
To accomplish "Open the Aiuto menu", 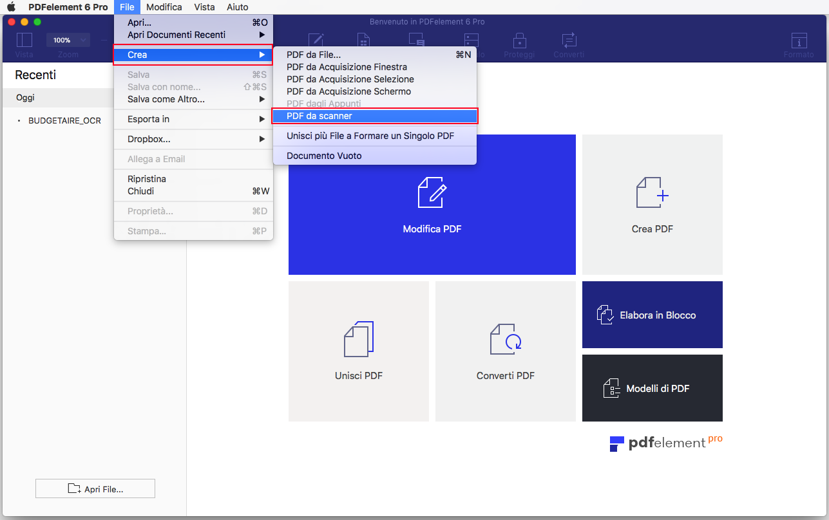I will (x=238, y=7).
